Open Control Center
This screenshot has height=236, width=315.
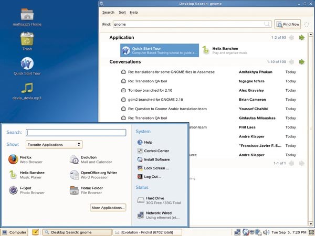pyautogui.click(x=153, y=151)
